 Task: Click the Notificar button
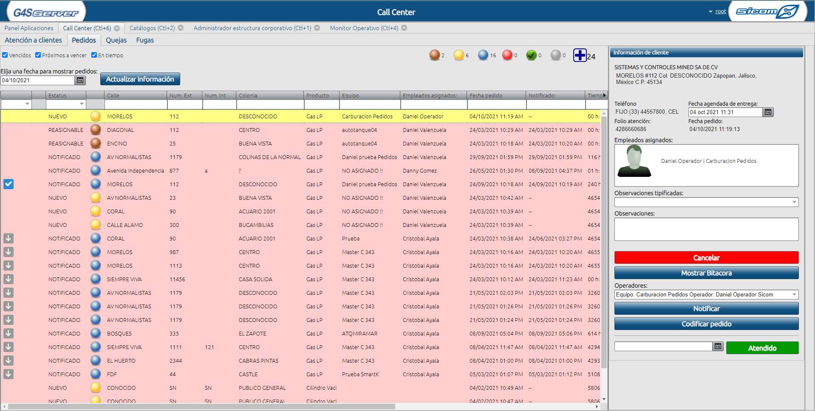pos(706,309)
